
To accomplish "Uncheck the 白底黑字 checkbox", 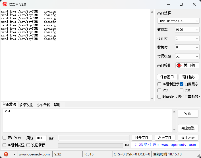I will [182, 84].
